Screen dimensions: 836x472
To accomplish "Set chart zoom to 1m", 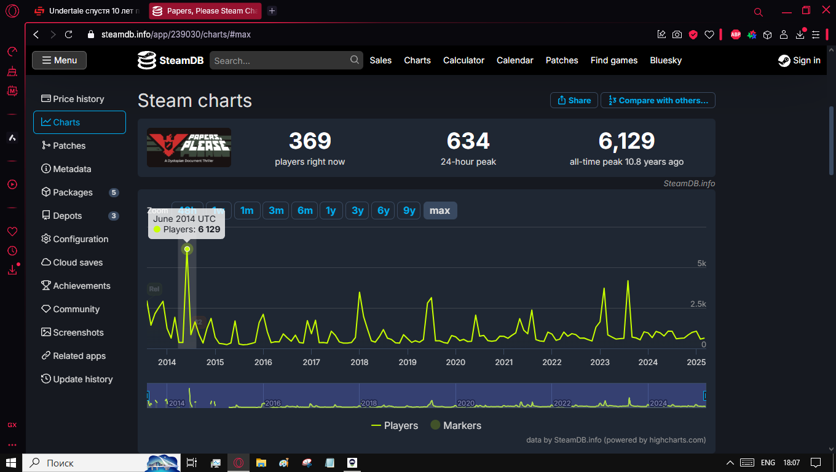I will point(247,211).
